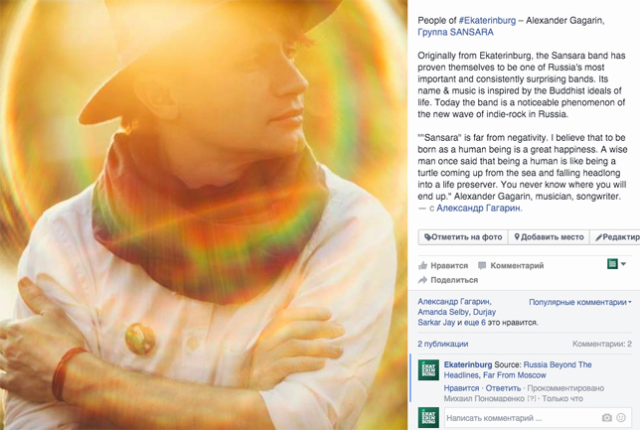
Task: Open tagged Александр Гагарин profile link
Action: click(478, 209)
